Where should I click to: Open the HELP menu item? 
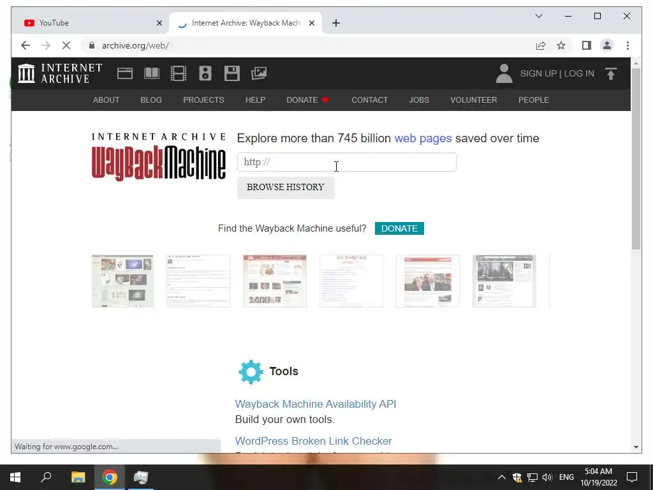click(x=255, y=100)
